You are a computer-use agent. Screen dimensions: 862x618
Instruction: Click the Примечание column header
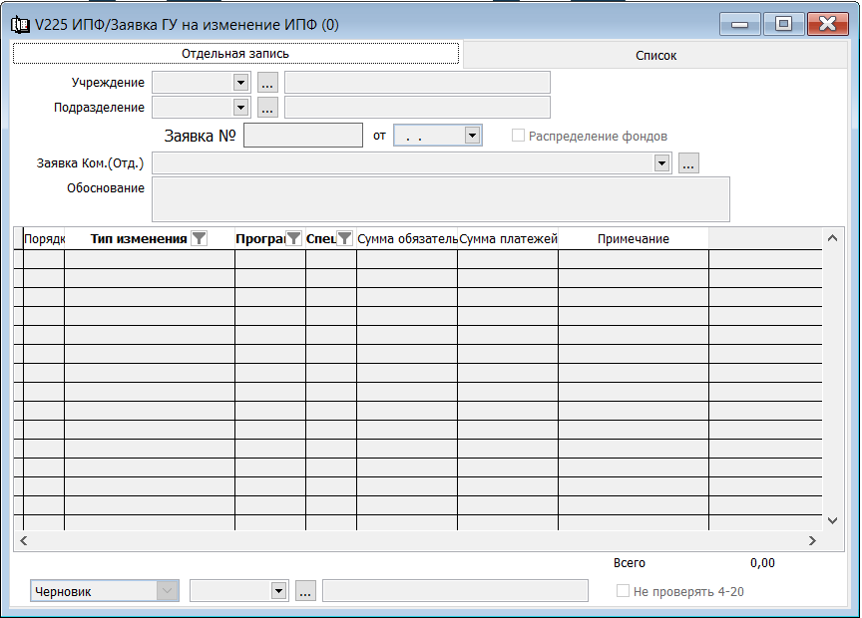(633, 239)
